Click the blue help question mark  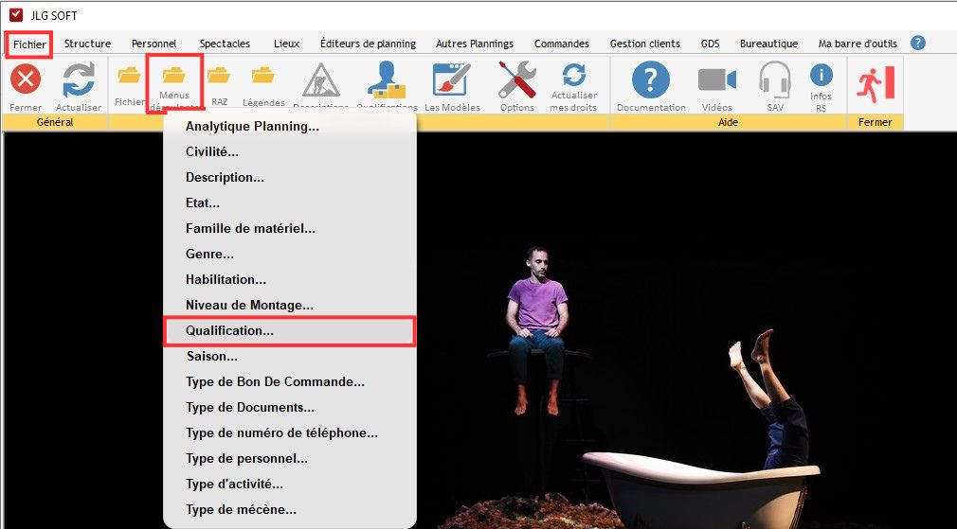(x=917, y=43)
